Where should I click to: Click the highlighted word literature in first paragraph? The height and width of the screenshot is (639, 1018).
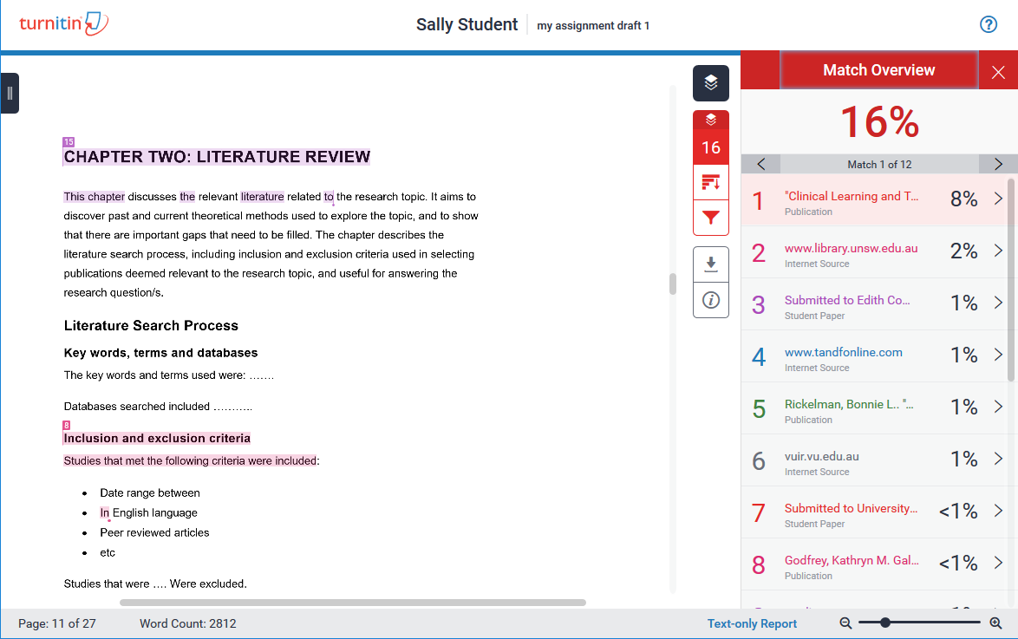coord(262,197)
